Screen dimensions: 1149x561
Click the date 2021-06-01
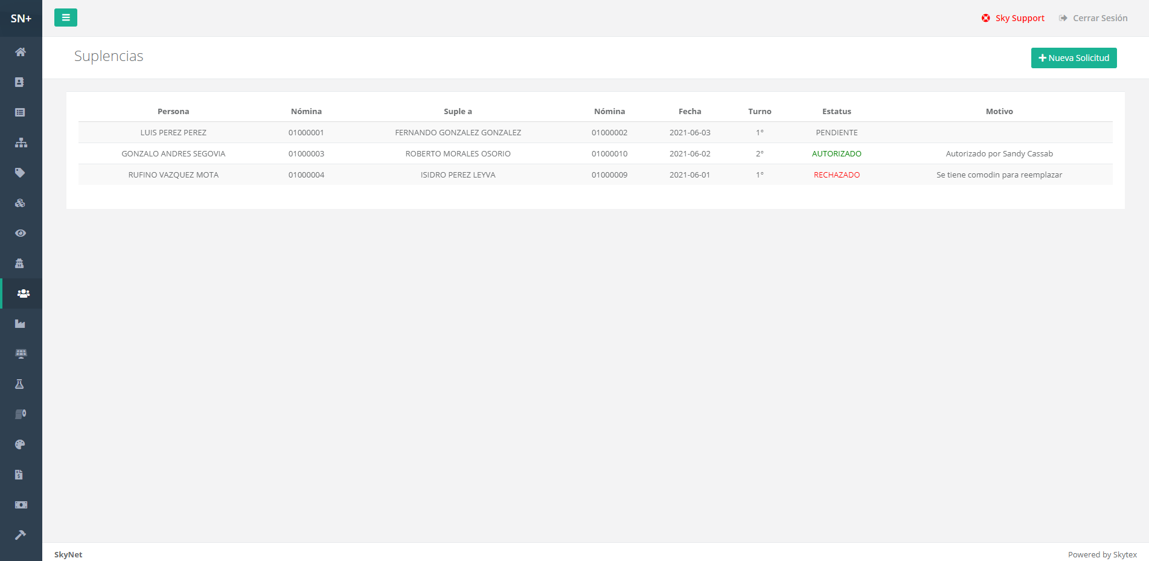point(690,175)
